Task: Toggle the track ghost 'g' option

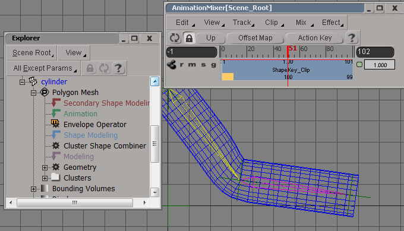Action: [213, 65]
